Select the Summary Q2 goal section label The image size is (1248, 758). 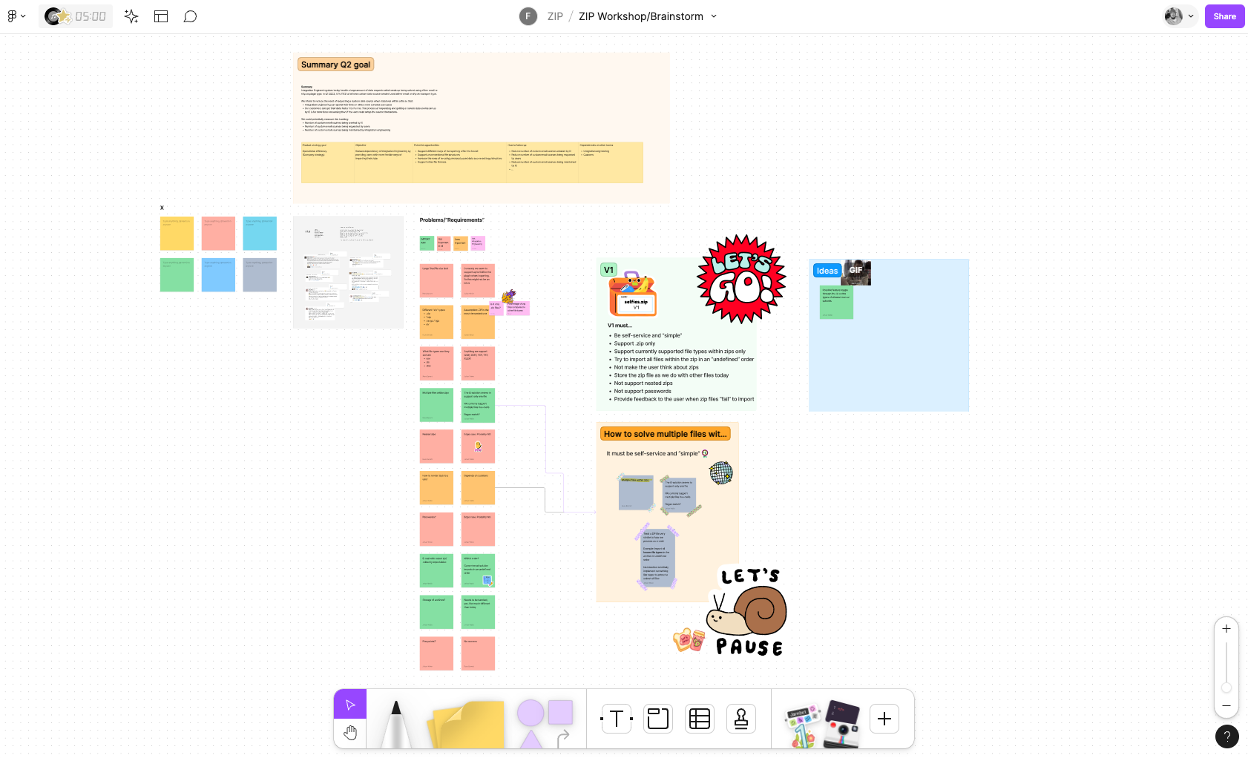click(335, 65)
